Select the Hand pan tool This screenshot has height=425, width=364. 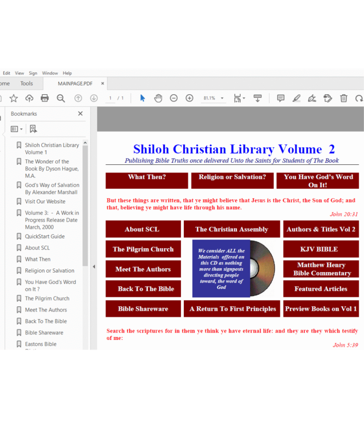158,98
